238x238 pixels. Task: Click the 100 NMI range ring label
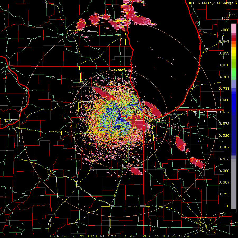[119, 21]
